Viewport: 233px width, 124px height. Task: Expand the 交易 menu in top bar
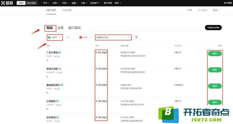65,3
